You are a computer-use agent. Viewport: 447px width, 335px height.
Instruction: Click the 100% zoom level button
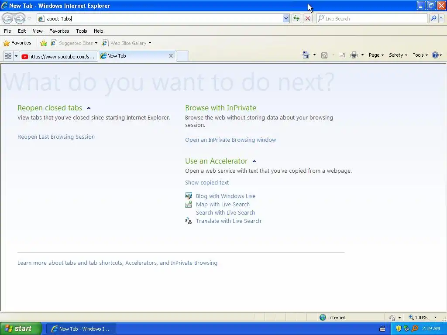[418, 318]
